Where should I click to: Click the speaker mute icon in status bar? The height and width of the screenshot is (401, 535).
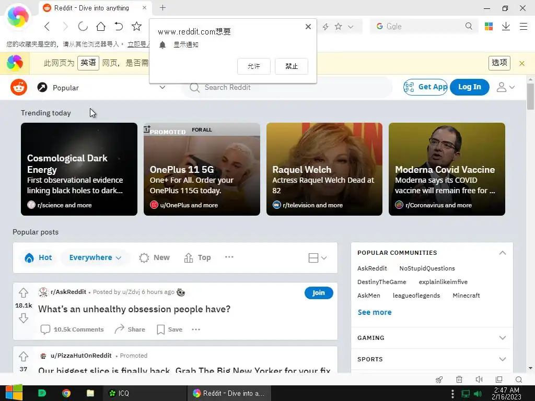pos(479,380)
